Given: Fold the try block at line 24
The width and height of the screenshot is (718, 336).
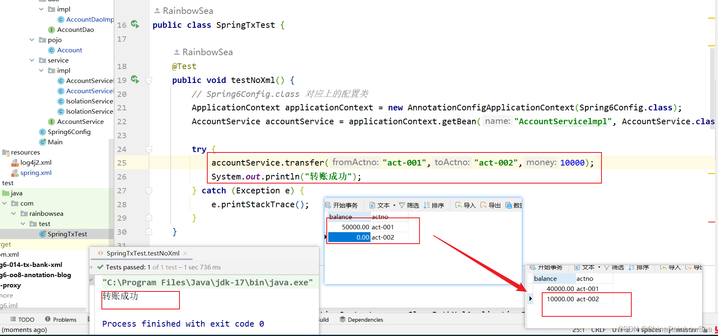Looking at the screenshot, I should 149,149.
